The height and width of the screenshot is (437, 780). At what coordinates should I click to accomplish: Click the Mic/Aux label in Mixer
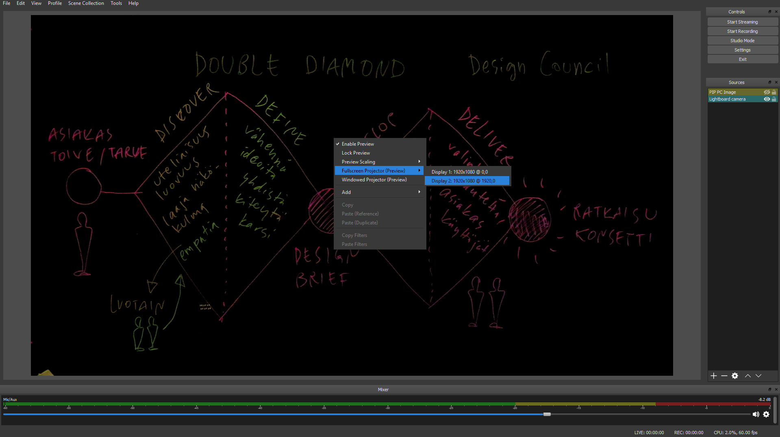(x=10, y=400)
